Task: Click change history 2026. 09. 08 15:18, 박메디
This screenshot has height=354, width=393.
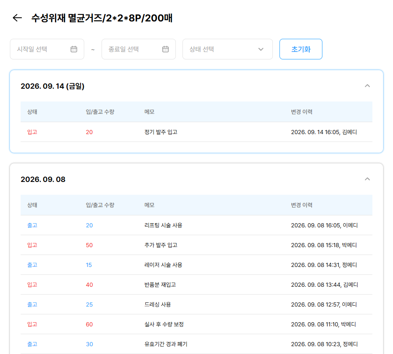Action: [x=324, y=245]
